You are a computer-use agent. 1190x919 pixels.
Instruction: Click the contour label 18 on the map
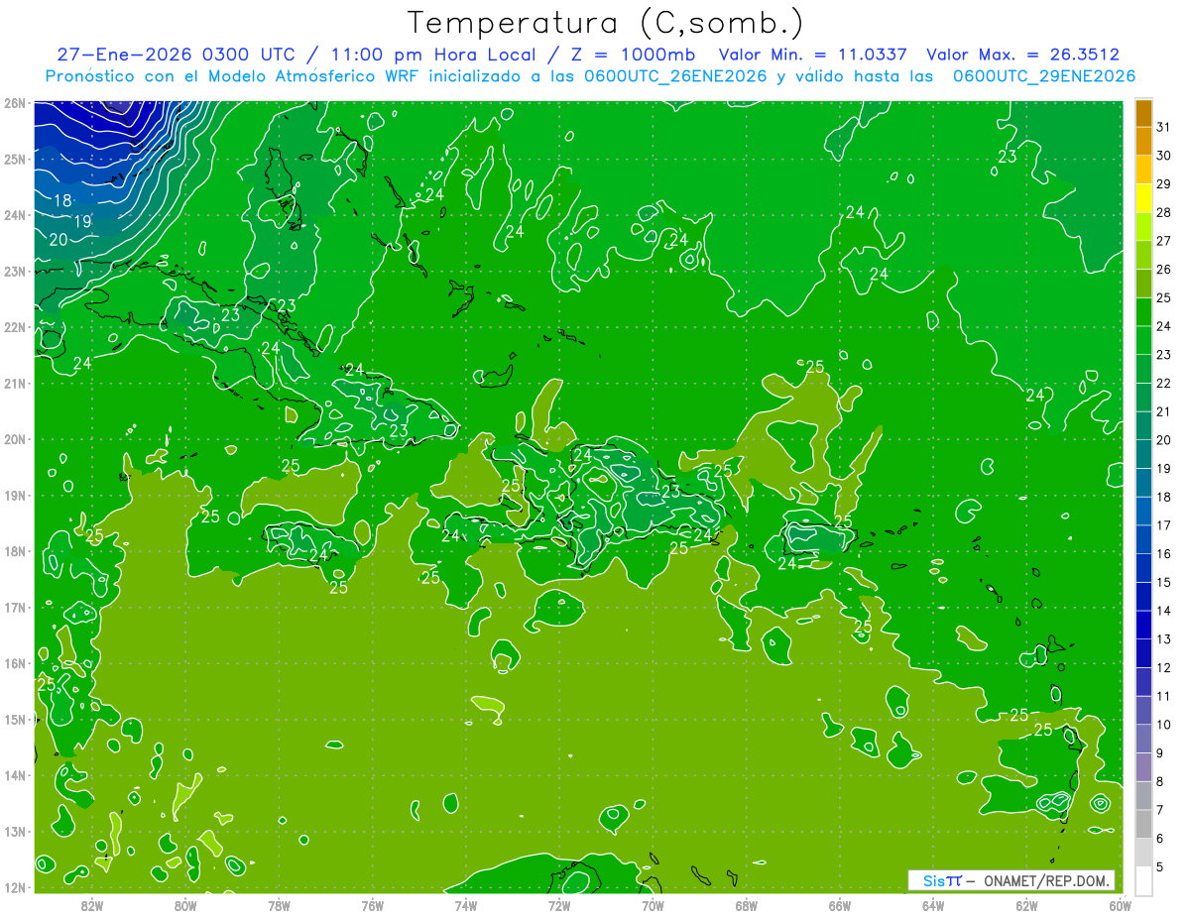coord(61,201)
